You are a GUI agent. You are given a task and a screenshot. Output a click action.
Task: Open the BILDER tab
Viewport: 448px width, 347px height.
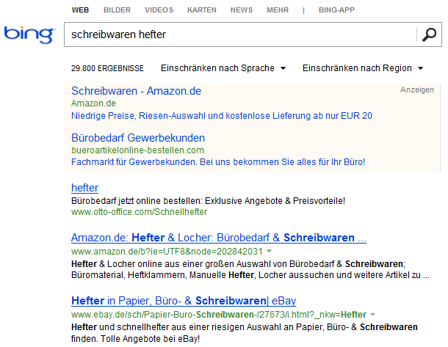click(118, 10)
